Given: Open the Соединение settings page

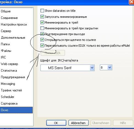Looking at the screenshot, I should [x=9, y=18].
